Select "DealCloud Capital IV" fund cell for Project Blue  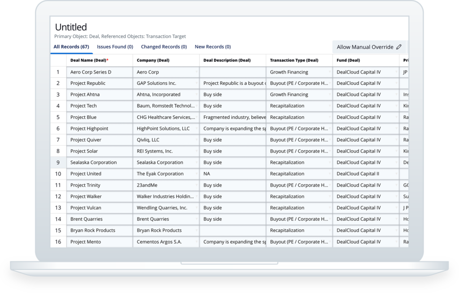point(366,117)
